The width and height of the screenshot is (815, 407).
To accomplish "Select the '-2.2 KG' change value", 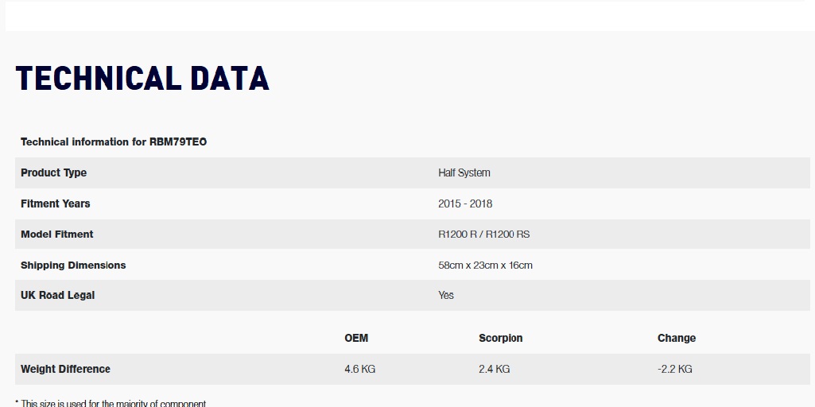I will pos(675,369).
